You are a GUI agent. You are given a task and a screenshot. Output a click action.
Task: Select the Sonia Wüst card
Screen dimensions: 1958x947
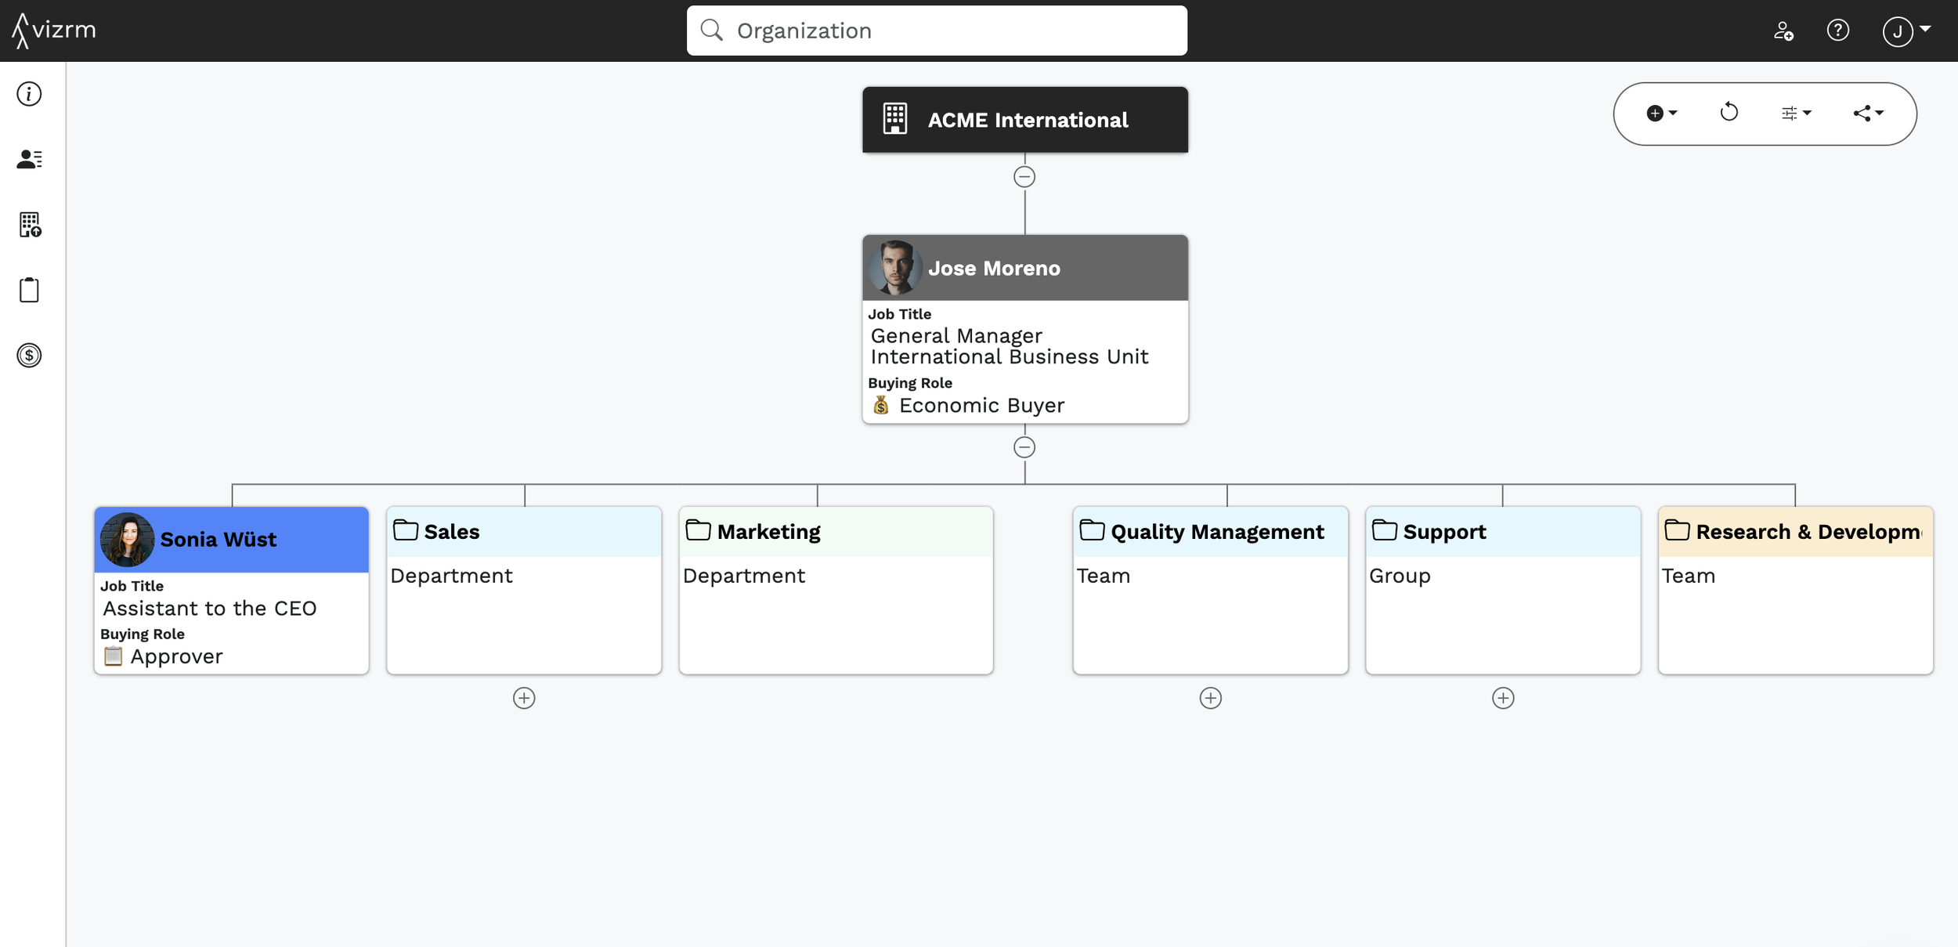pyautogui.click(x=232, y=591)
